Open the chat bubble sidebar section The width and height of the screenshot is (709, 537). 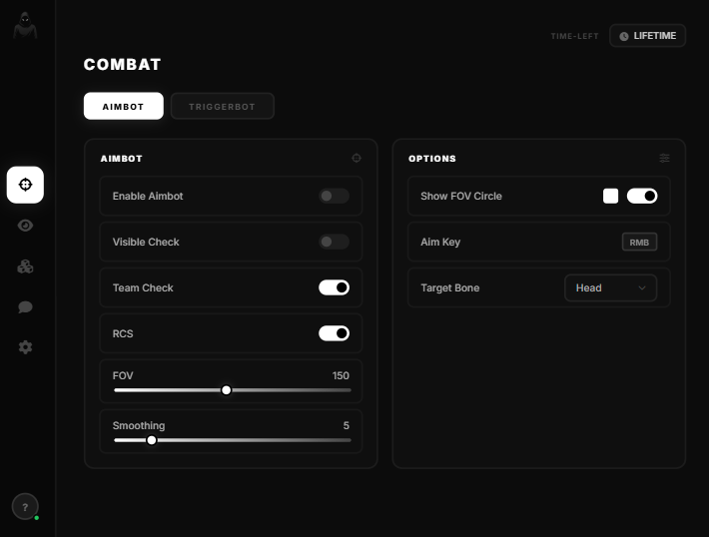pos(25,306)
